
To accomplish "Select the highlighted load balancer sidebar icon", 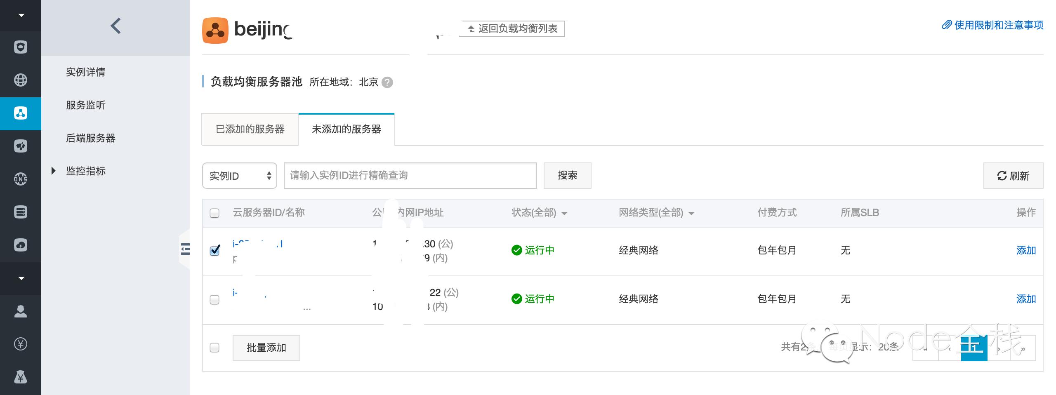I will click(x=21, y=113).
